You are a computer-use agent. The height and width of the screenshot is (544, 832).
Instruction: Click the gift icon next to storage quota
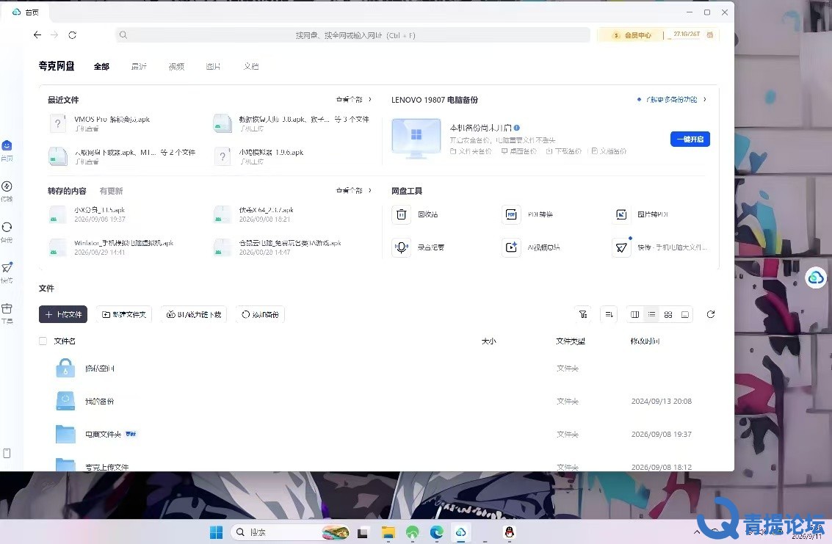click(x=710, y=35)
